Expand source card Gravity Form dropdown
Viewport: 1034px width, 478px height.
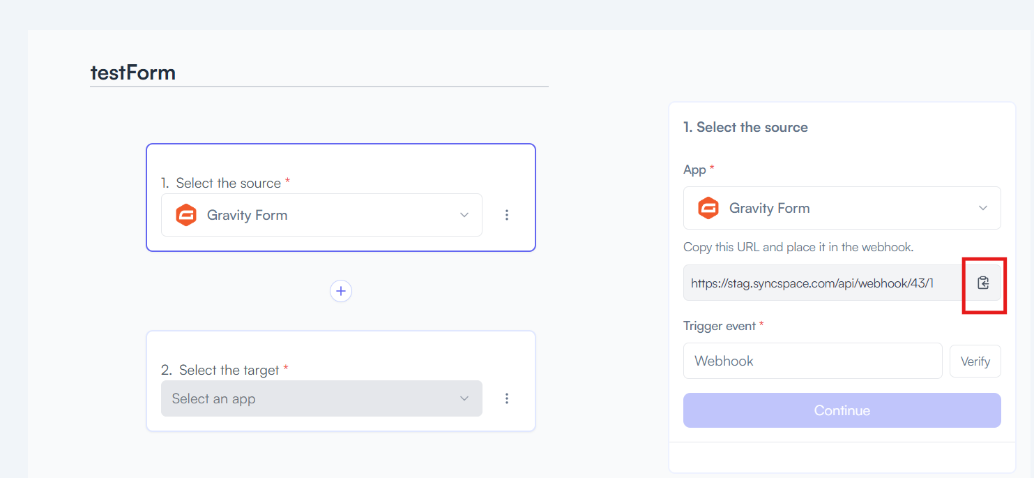click(321, 215)
